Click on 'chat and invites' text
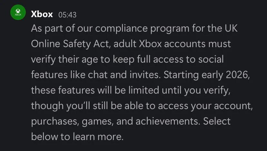The width and height of the screenshot is (267, 151). [124, 75]
